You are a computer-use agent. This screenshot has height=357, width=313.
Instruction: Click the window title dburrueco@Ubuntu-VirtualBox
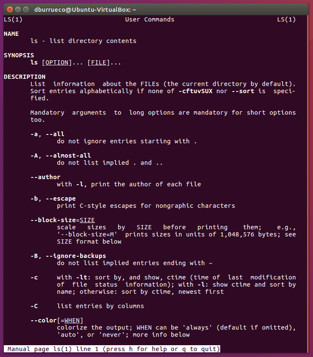[x=85, y=10]
